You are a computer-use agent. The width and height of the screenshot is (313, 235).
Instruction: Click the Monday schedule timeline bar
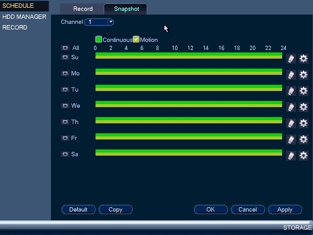click(x=189, y=72)
